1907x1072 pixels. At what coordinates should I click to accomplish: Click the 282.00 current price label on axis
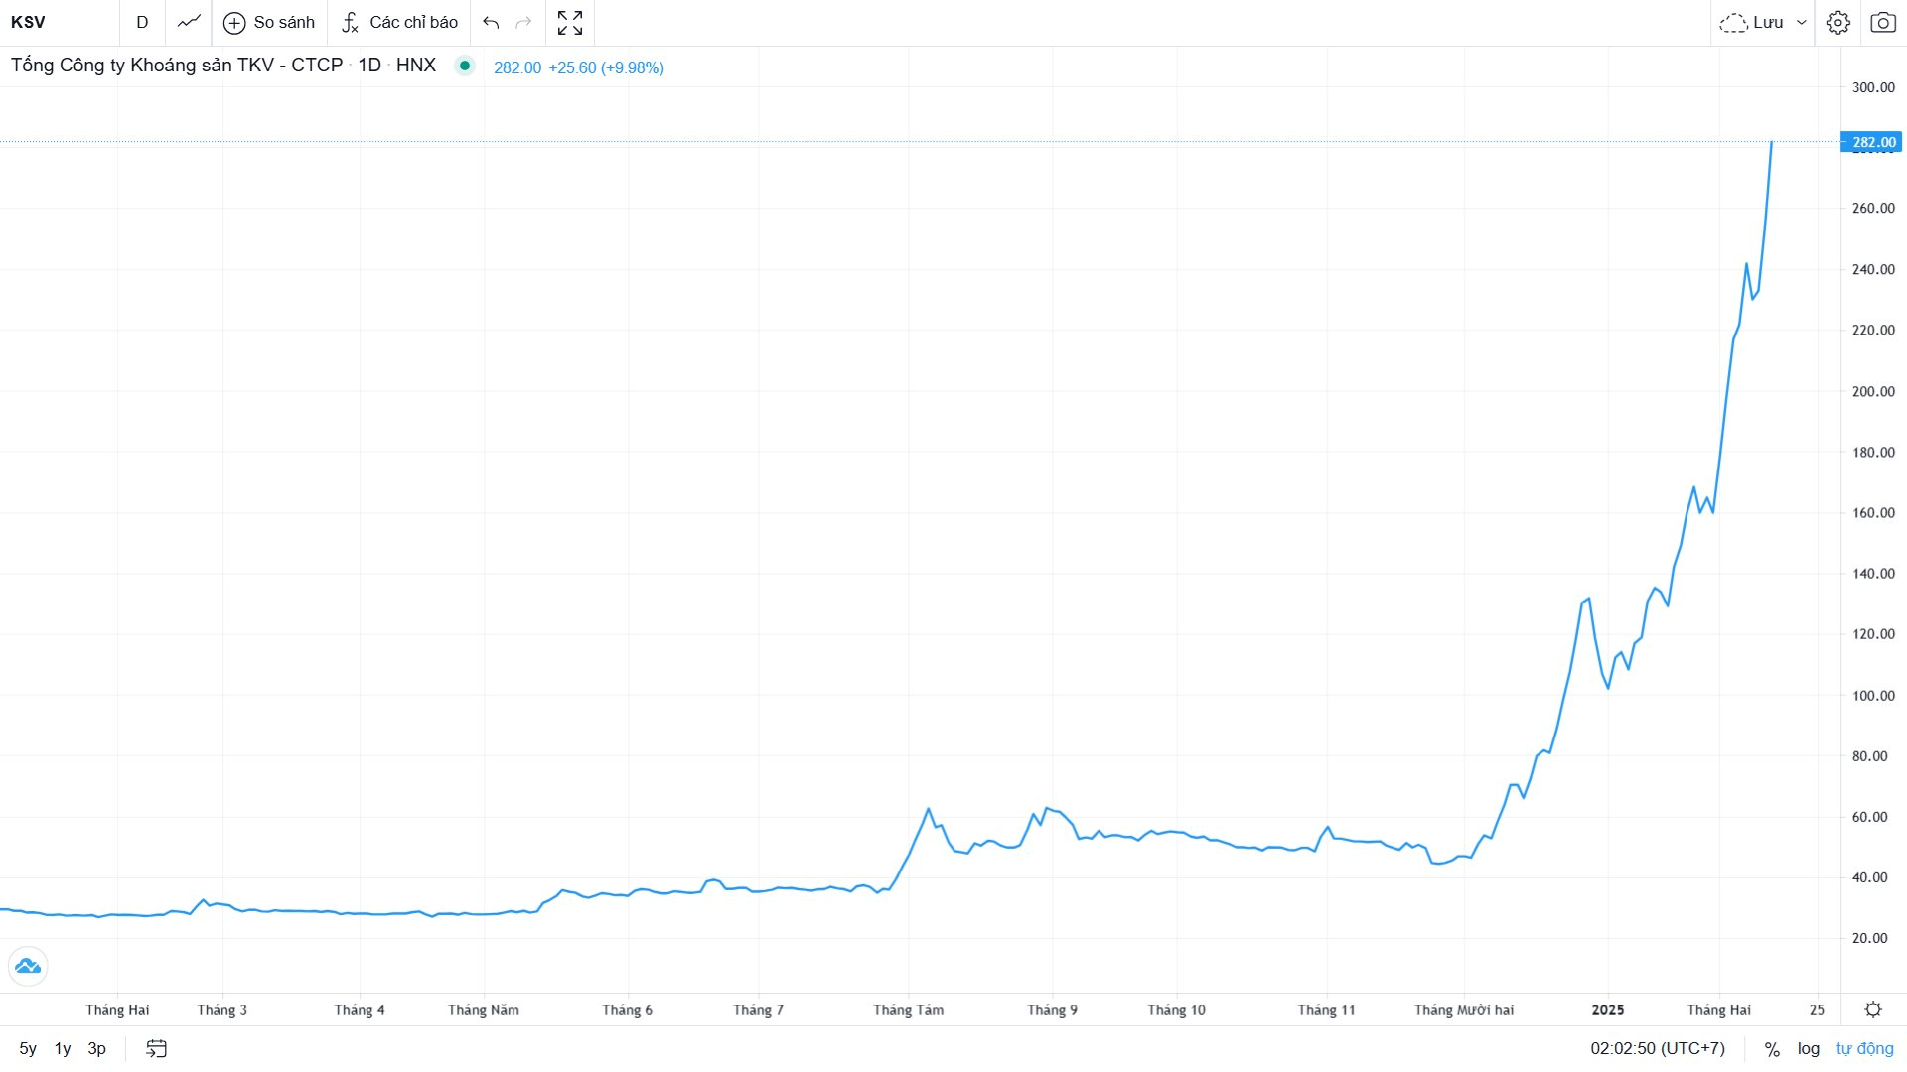pos(1872,142)
